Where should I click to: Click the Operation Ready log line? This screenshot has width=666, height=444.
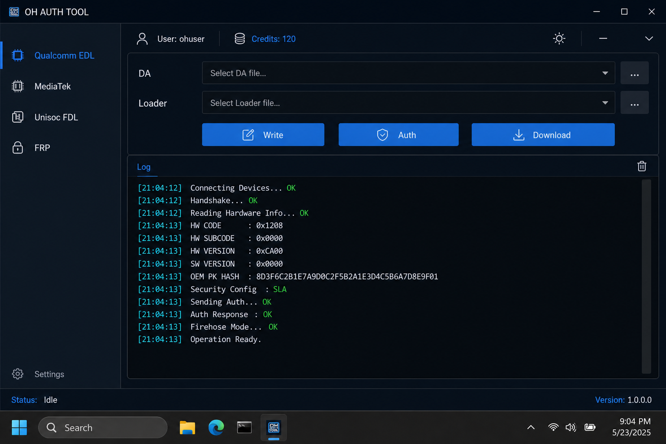[199, 340]
